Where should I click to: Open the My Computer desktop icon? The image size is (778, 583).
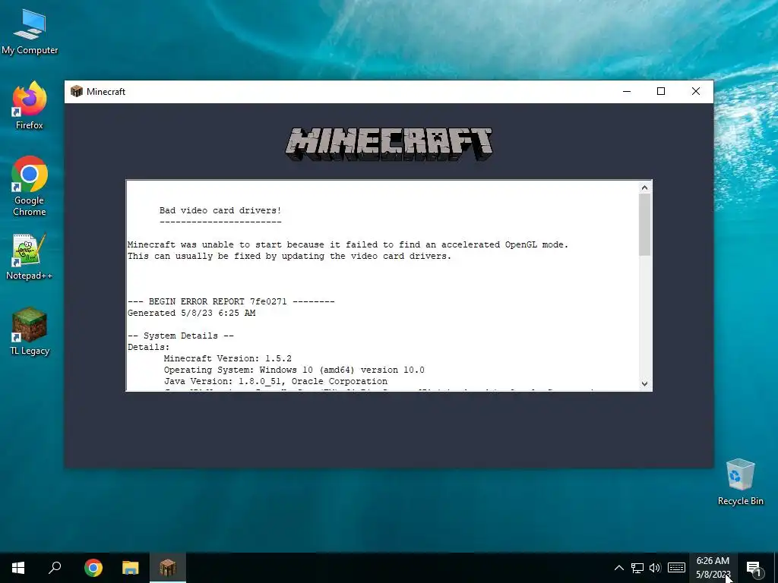(x=30, y=31)
